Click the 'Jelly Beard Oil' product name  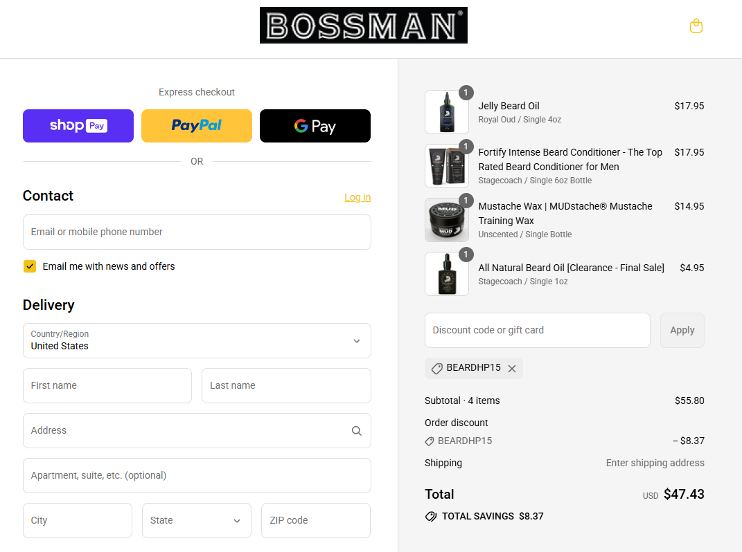point(509,106)
